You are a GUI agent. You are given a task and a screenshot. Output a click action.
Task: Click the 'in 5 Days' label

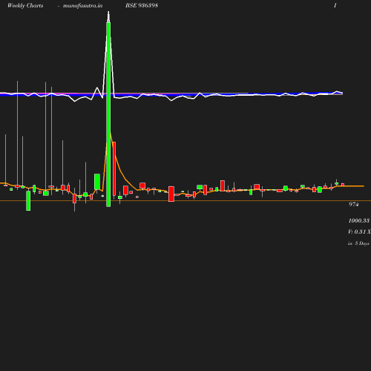coord(358,243)
